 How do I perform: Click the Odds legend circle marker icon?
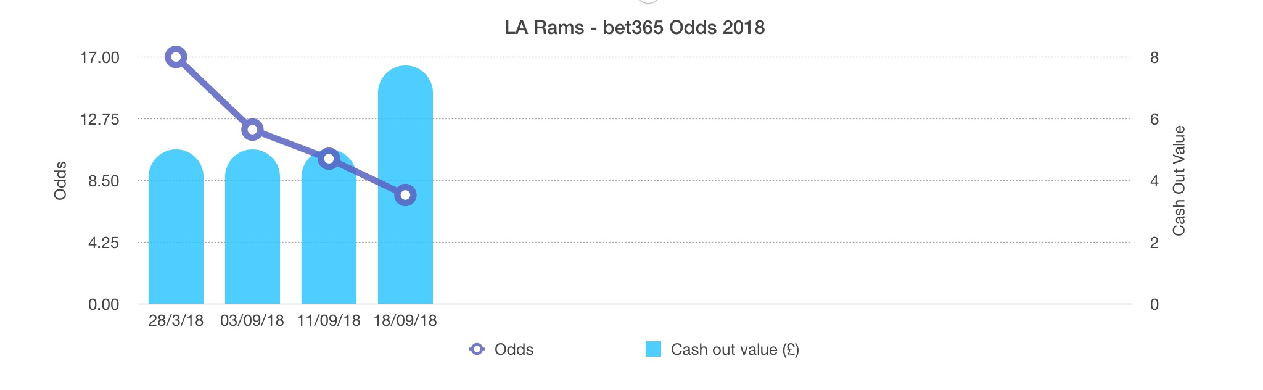coord(477,349)
